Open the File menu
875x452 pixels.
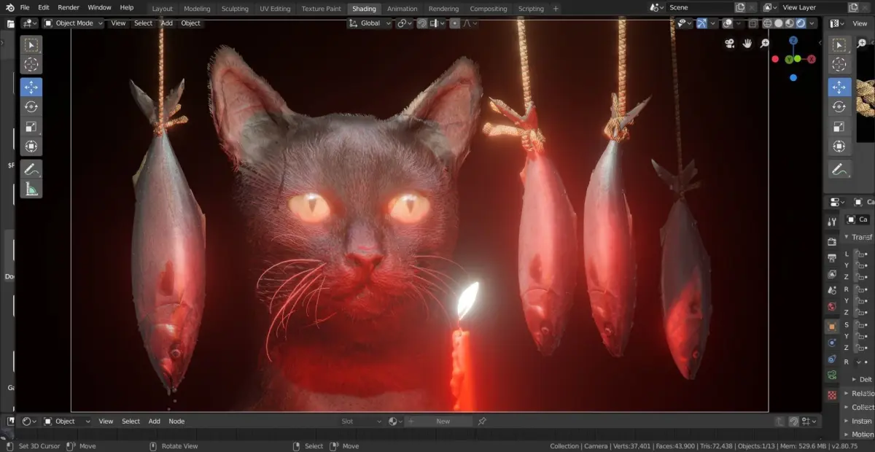click(x=25, y=7)
